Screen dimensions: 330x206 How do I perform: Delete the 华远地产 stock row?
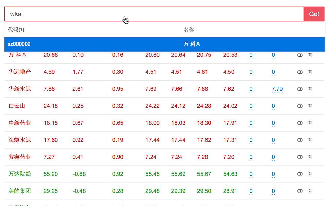click(x=310, y=72)
